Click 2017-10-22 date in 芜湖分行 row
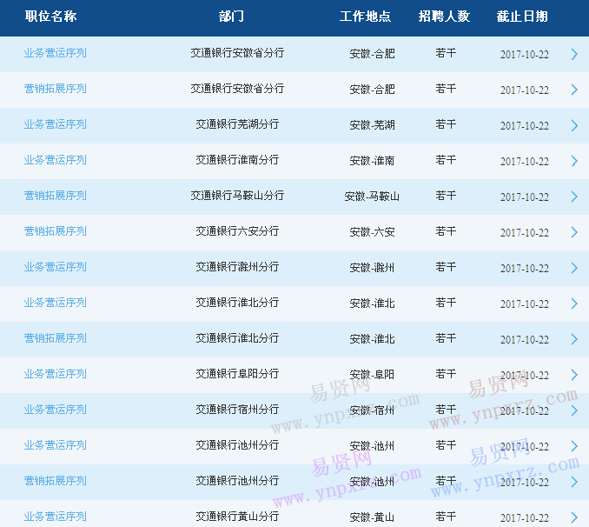589x527 pixels. (x=525, y=126)
